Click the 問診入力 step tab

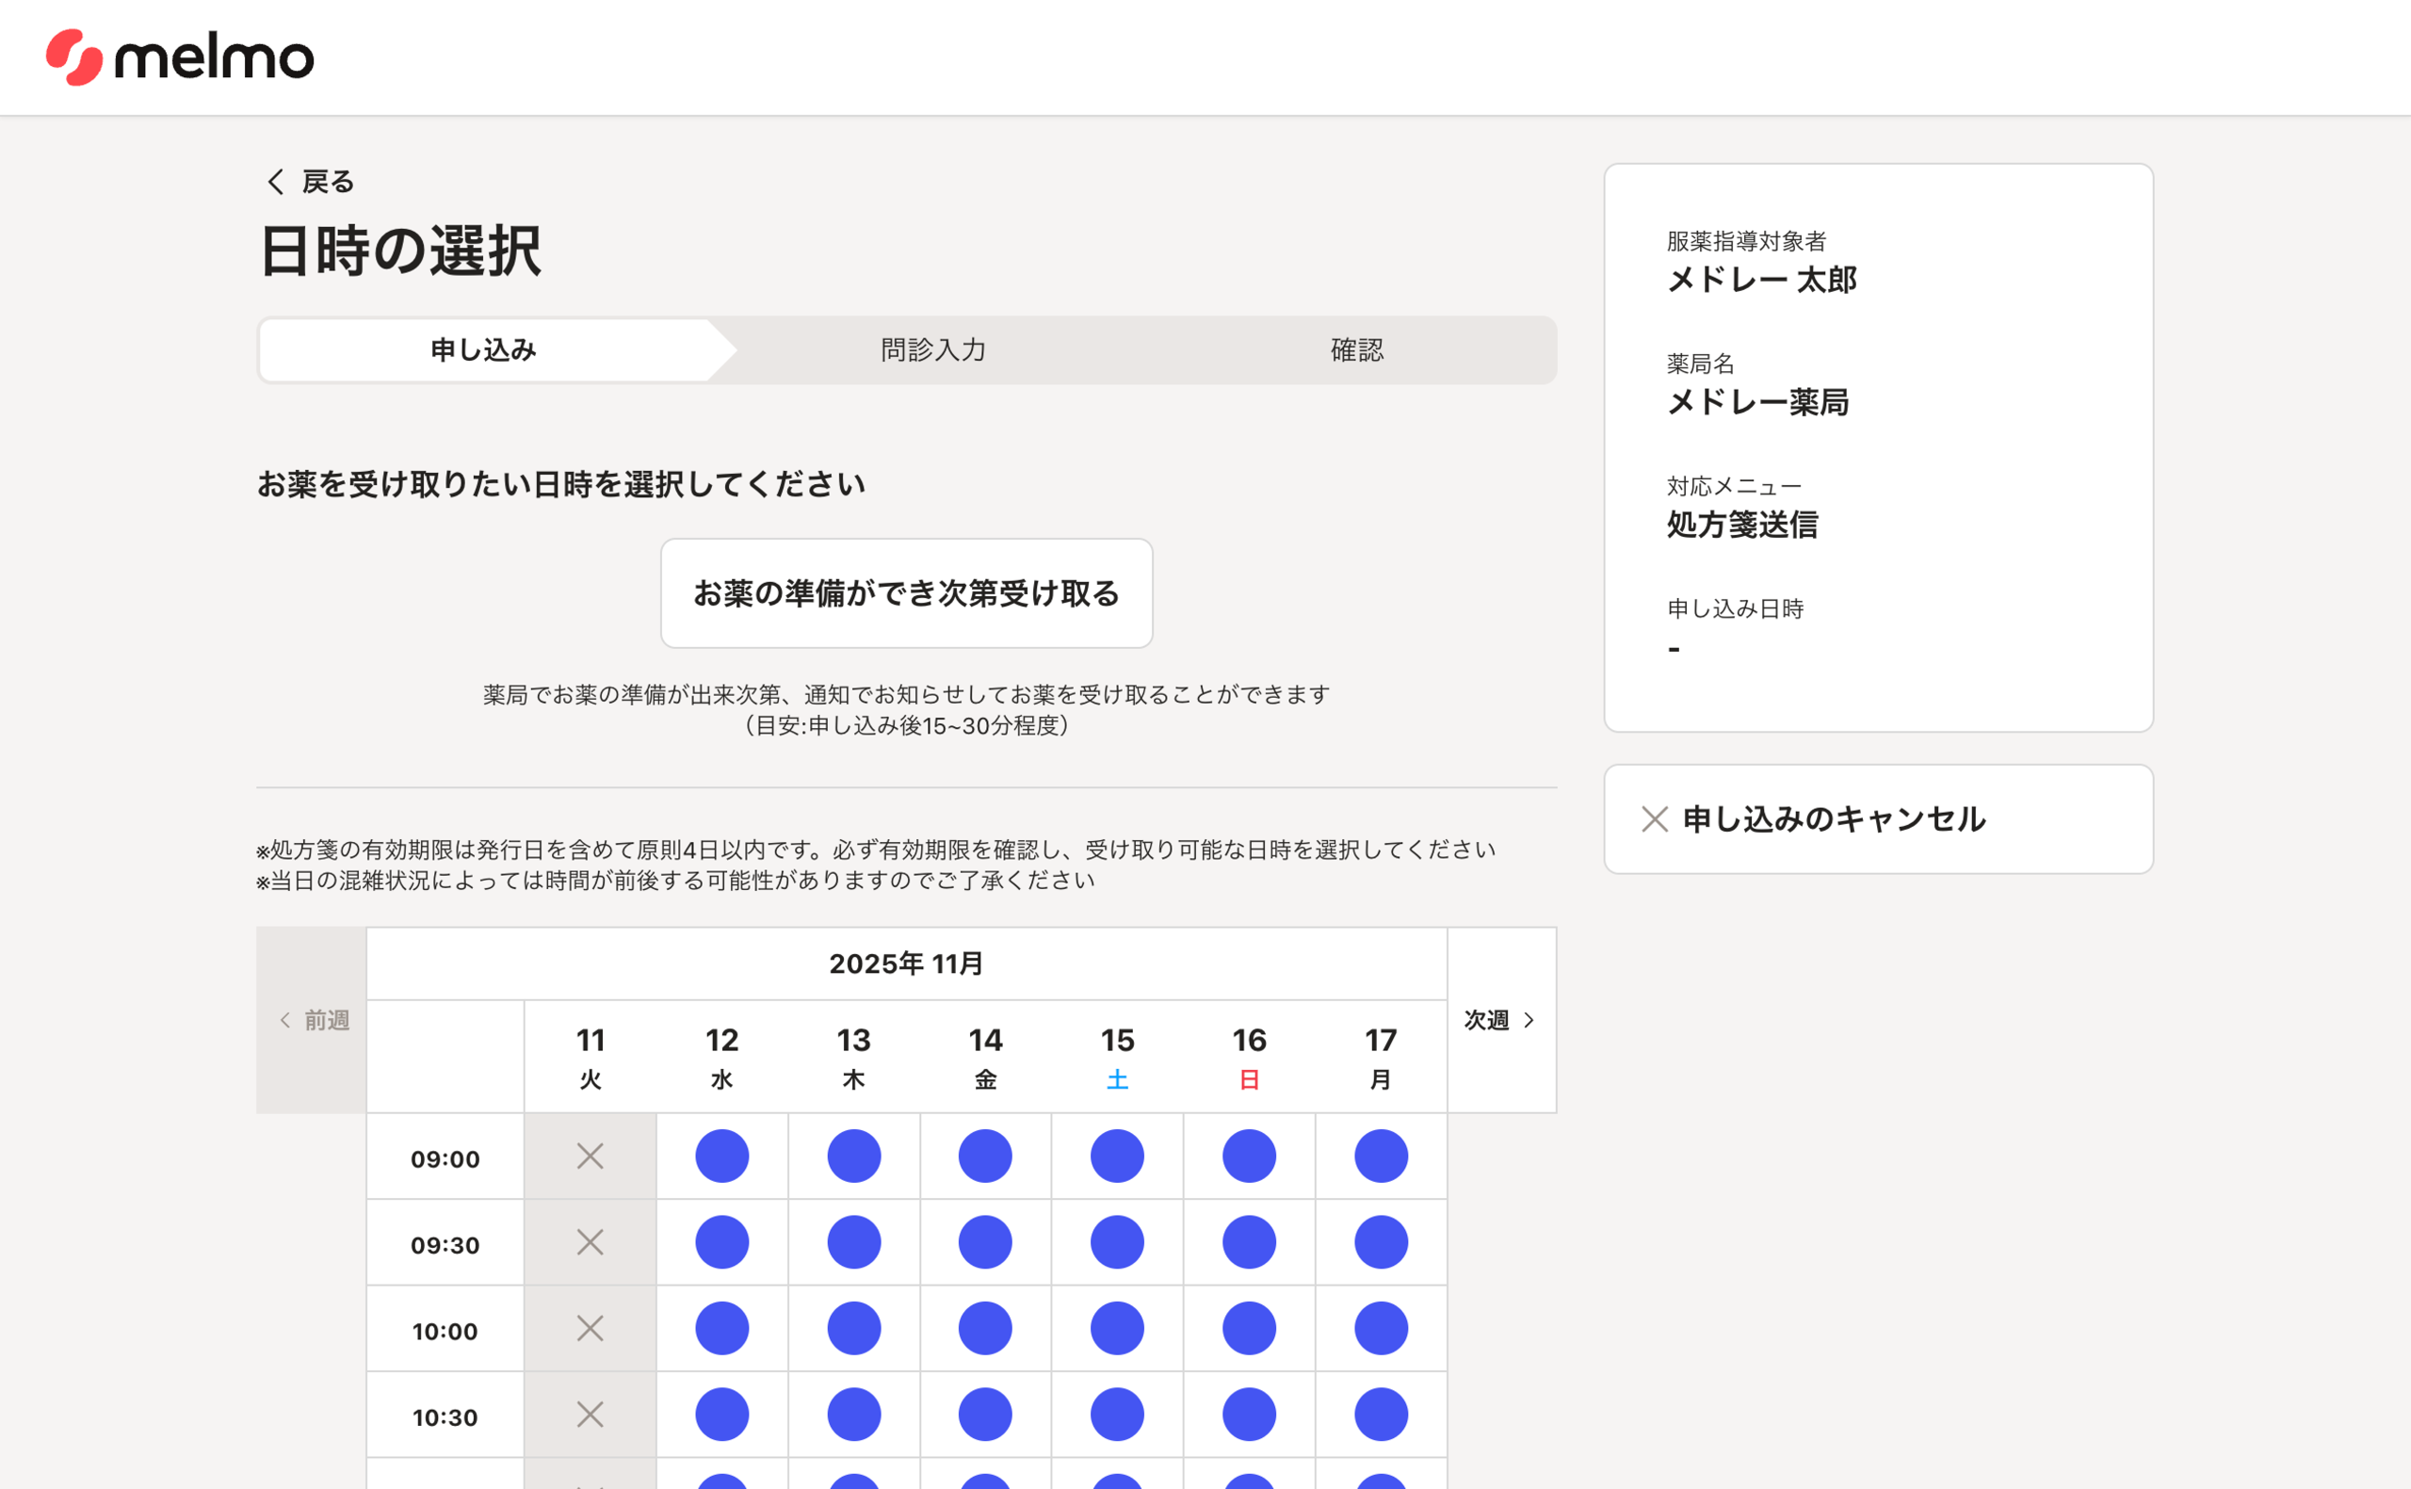tap(932, 350)
